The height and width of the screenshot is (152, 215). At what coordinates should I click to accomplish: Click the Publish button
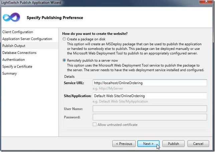[x=174, y=144]
